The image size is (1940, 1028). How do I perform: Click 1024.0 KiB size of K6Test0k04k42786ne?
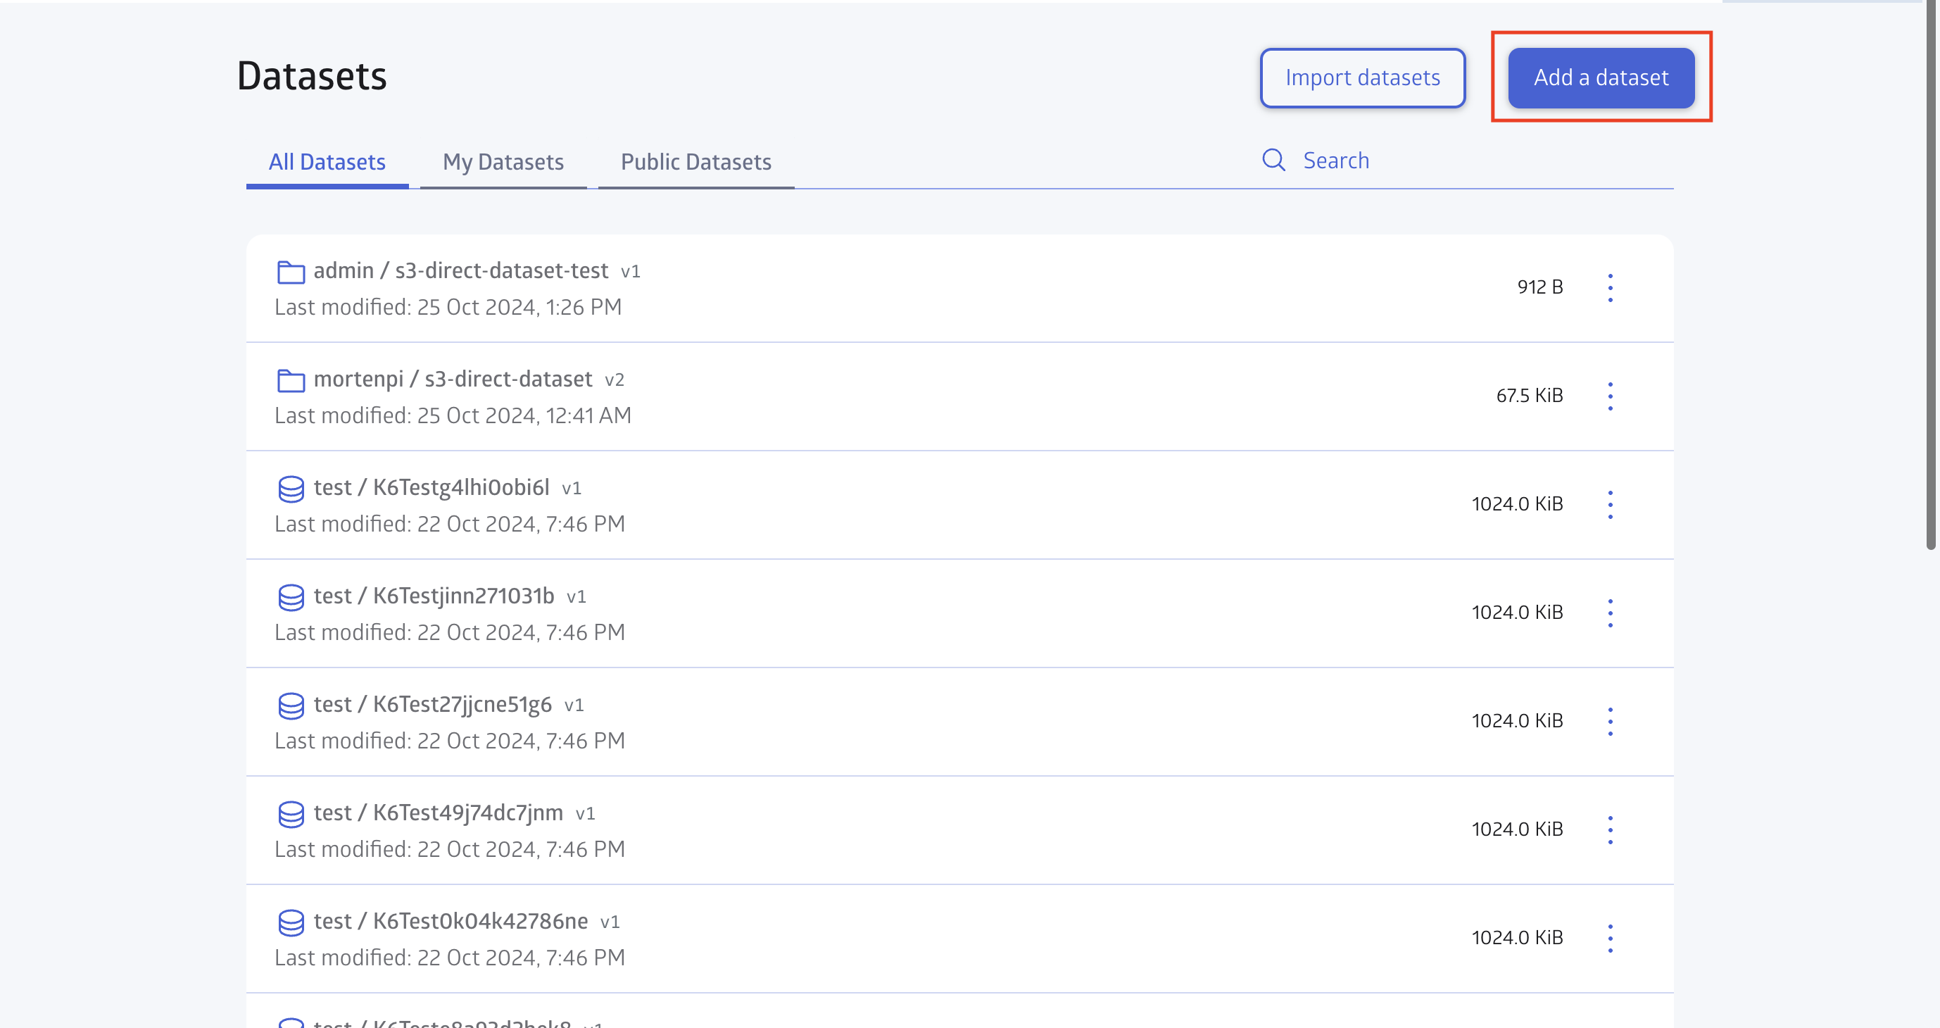click(1518, 938)
